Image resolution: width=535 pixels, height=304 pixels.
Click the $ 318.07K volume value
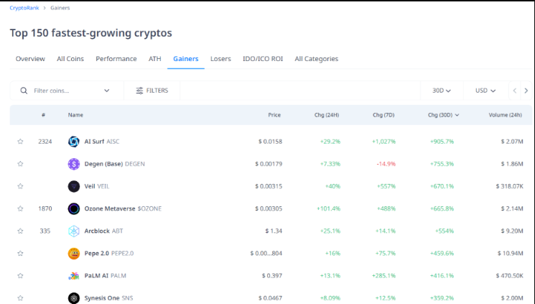[509, 186]
